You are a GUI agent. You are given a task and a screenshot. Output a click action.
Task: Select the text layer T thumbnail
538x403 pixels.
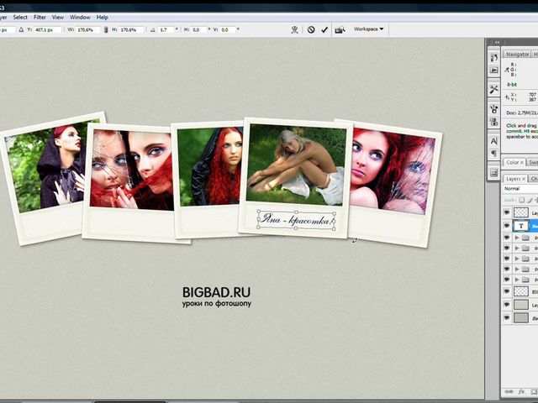click(521, 226)
